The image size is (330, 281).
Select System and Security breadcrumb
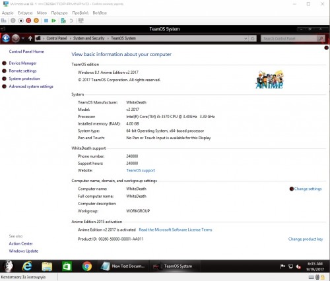pos(89,38)
